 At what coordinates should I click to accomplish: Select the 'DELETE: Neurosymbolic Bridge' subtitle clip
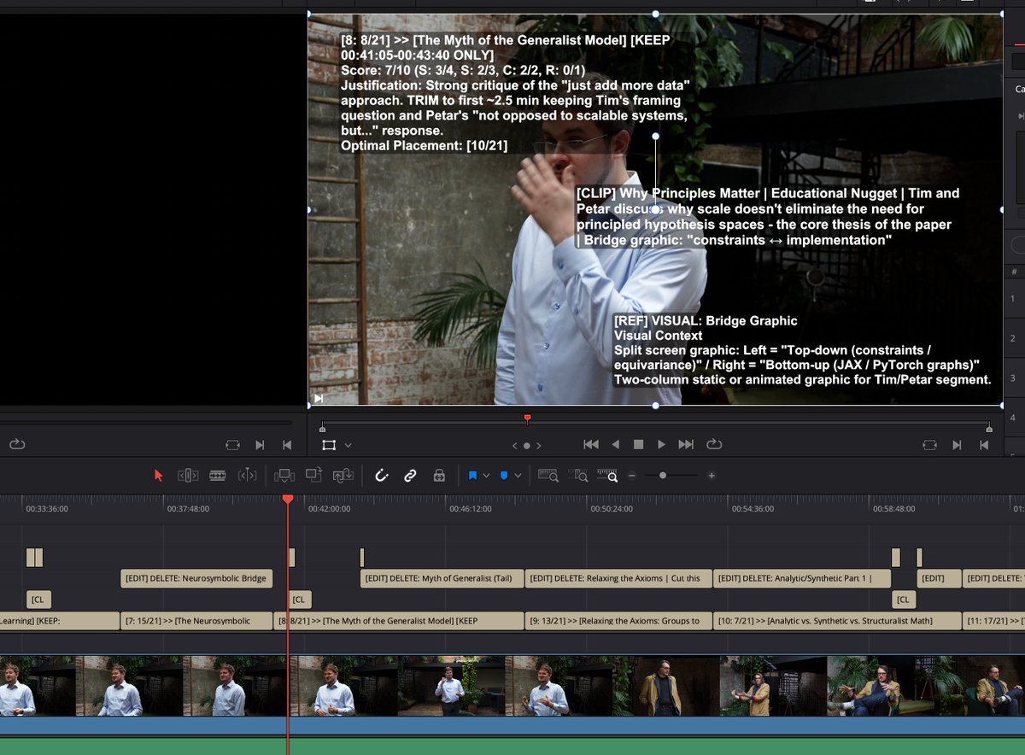[196, 578]
